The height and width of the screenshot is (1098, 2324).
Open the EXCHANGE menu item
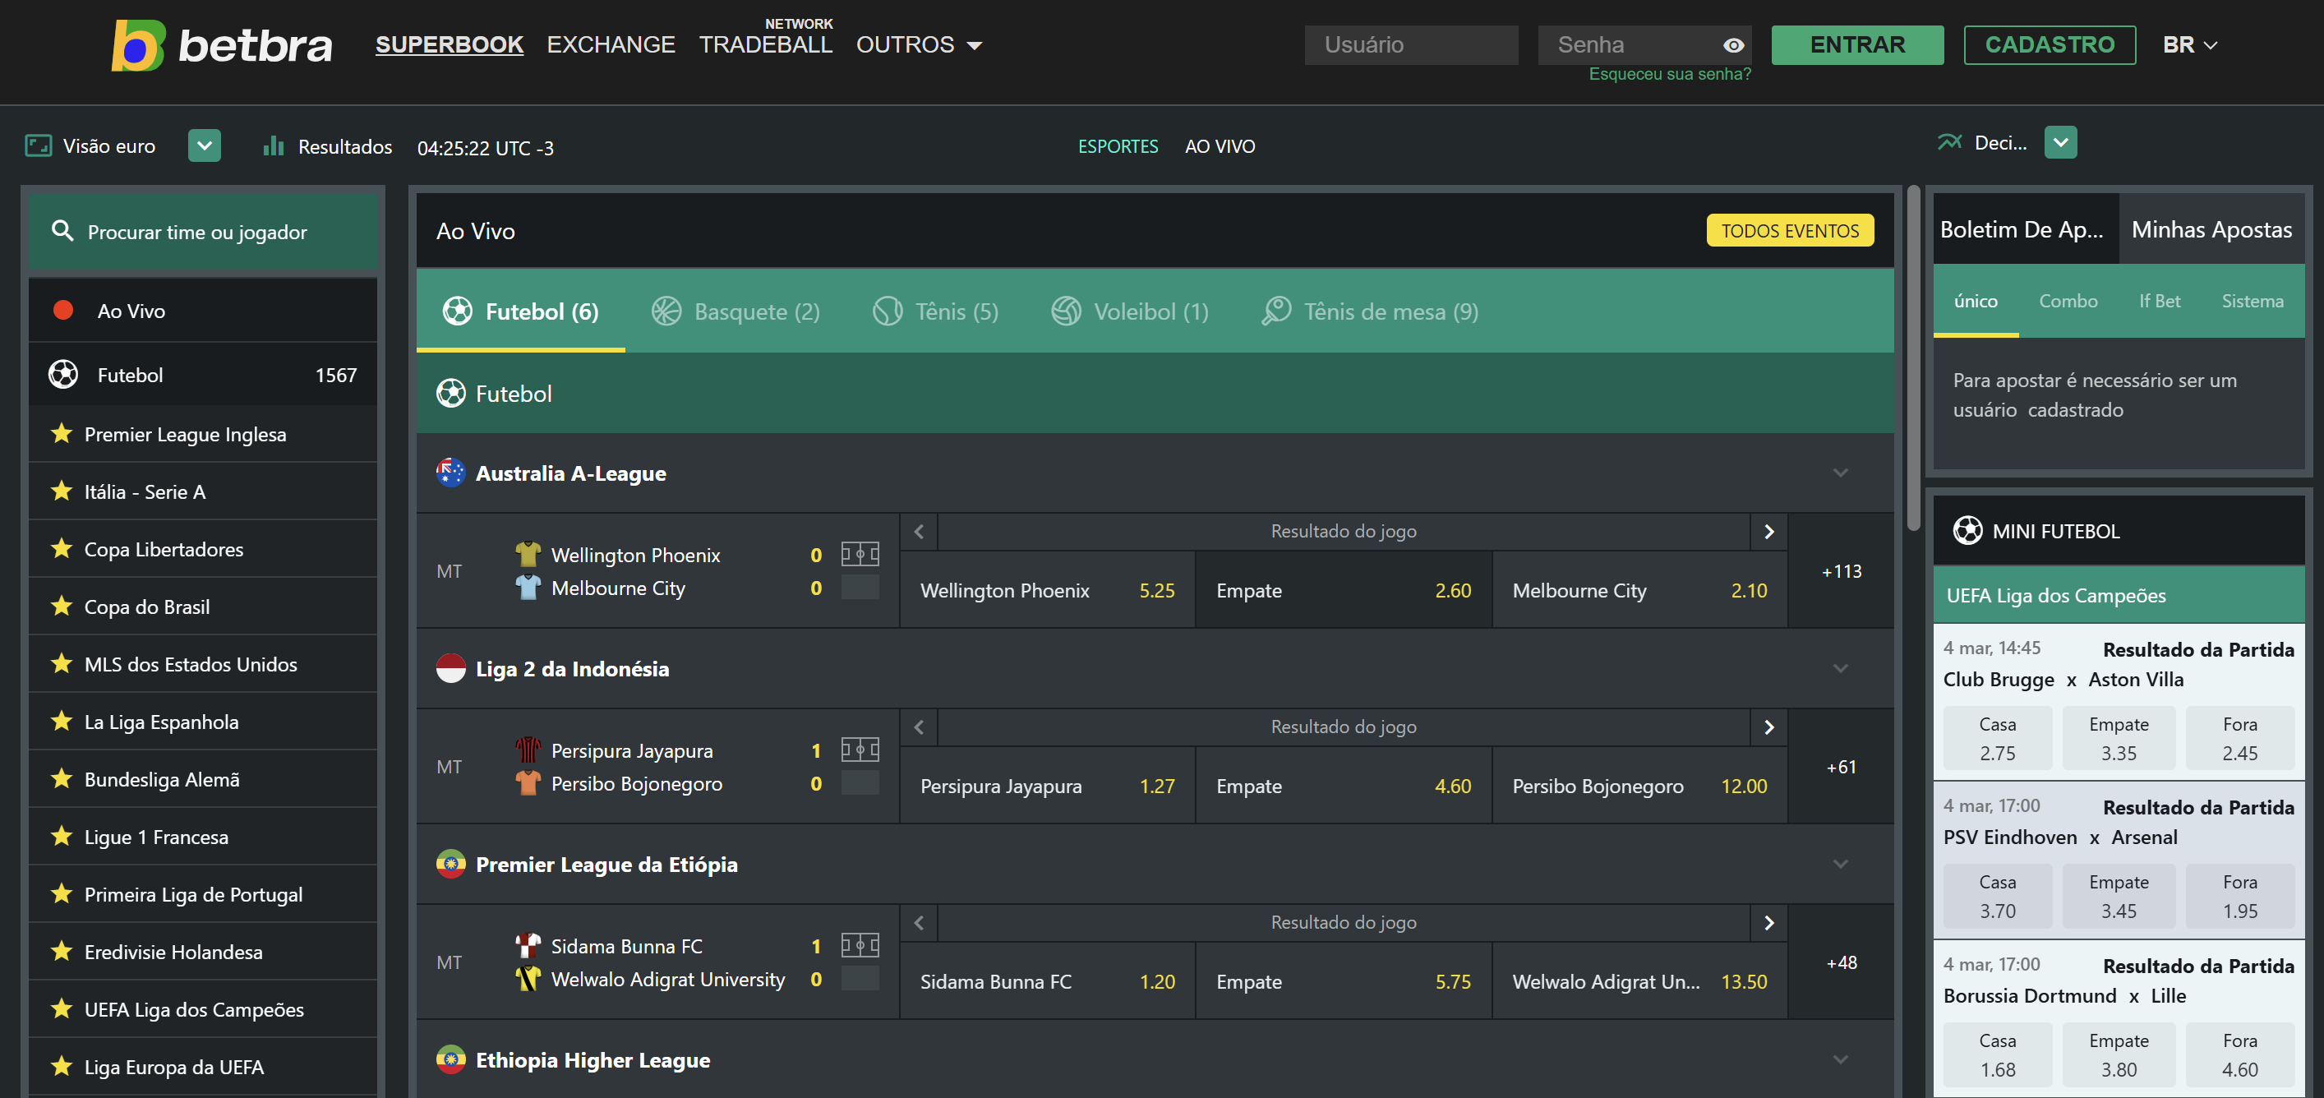coord(611,44)
